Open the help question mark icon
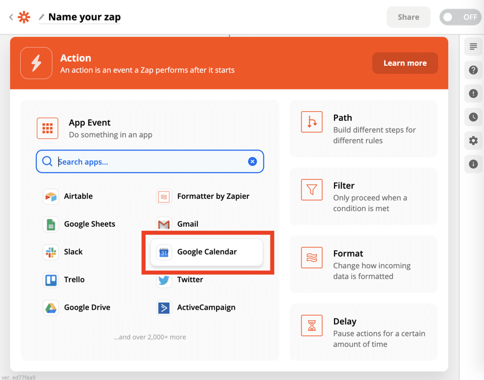 (x=473, y=70)
